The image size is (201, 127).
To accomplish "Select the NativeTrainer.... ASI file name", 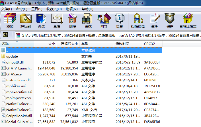I will tap(19, 104).
